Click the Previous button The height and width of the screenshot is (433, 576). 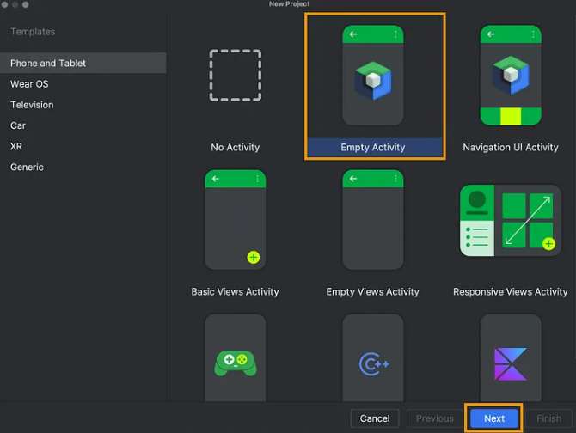pos(434,418)
